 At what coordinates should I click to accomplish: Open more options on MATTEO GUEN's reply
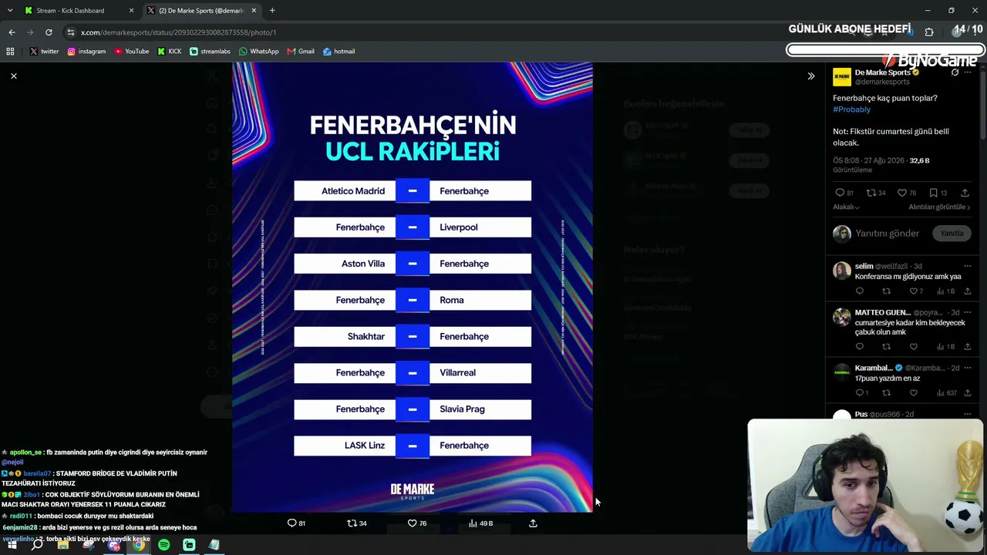pos(967,312)
